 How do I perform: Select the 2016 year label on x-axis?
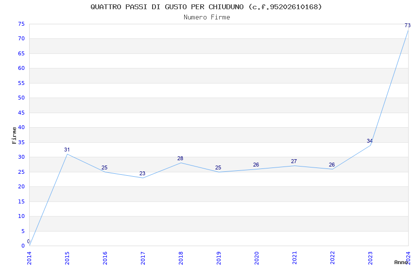(105, 258)
